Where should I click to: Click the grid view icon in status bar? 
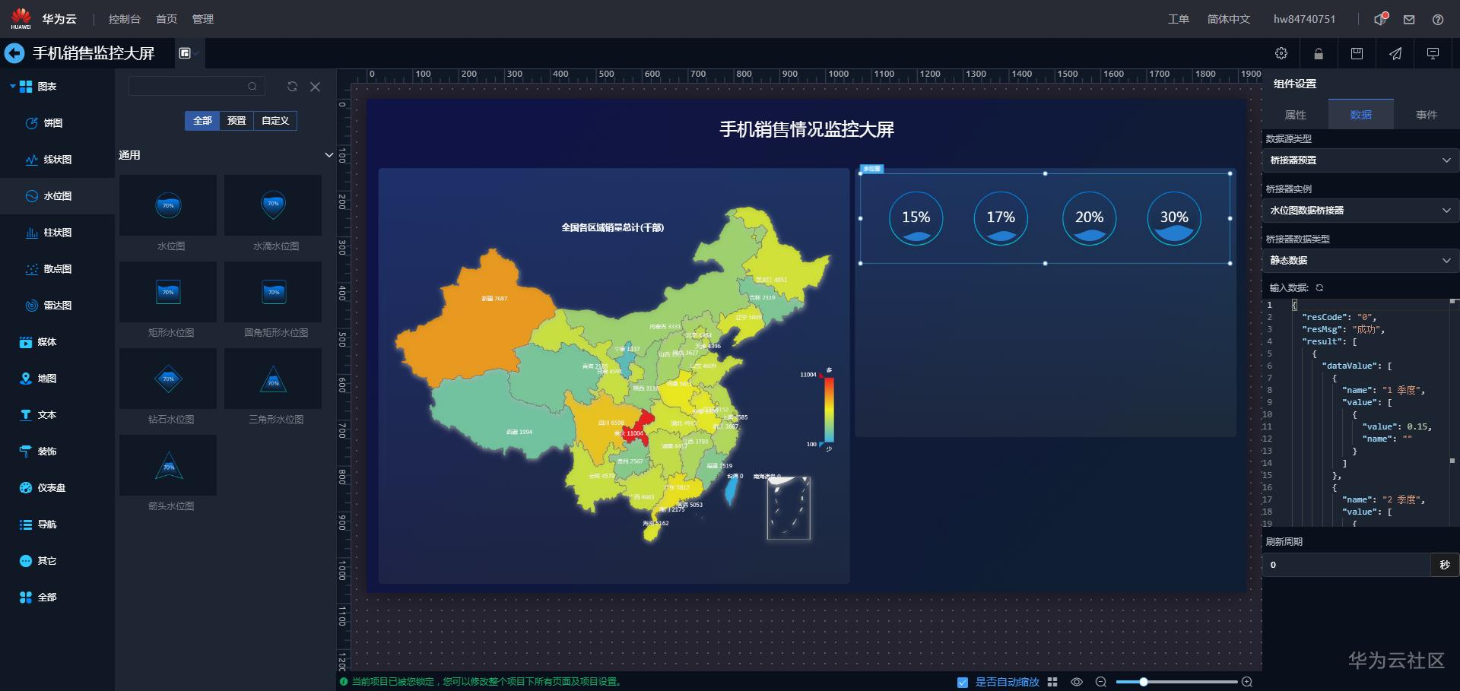(x=1052, y=682)
